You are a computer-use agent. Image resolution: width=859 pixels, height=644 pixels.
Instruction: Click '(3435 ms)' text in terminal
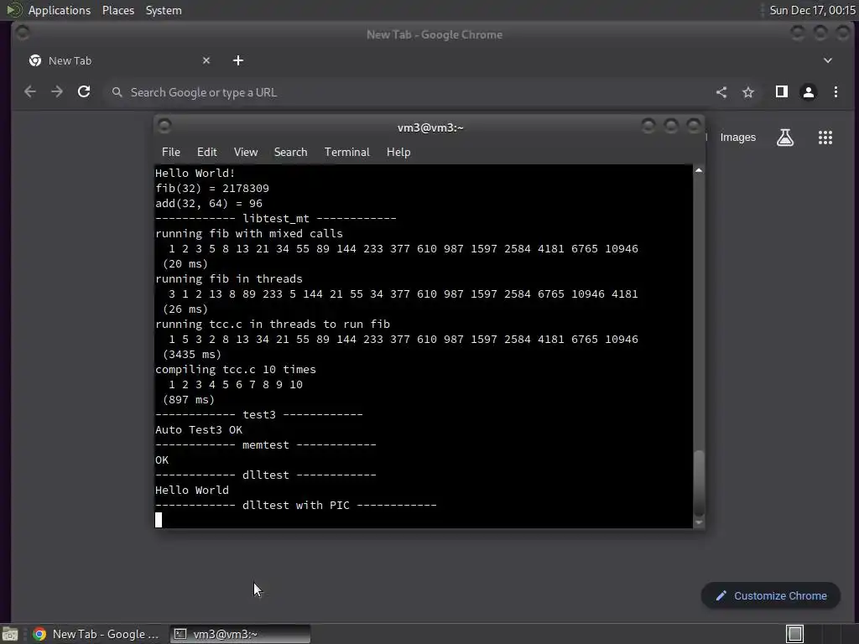click(x=192, y=355)
